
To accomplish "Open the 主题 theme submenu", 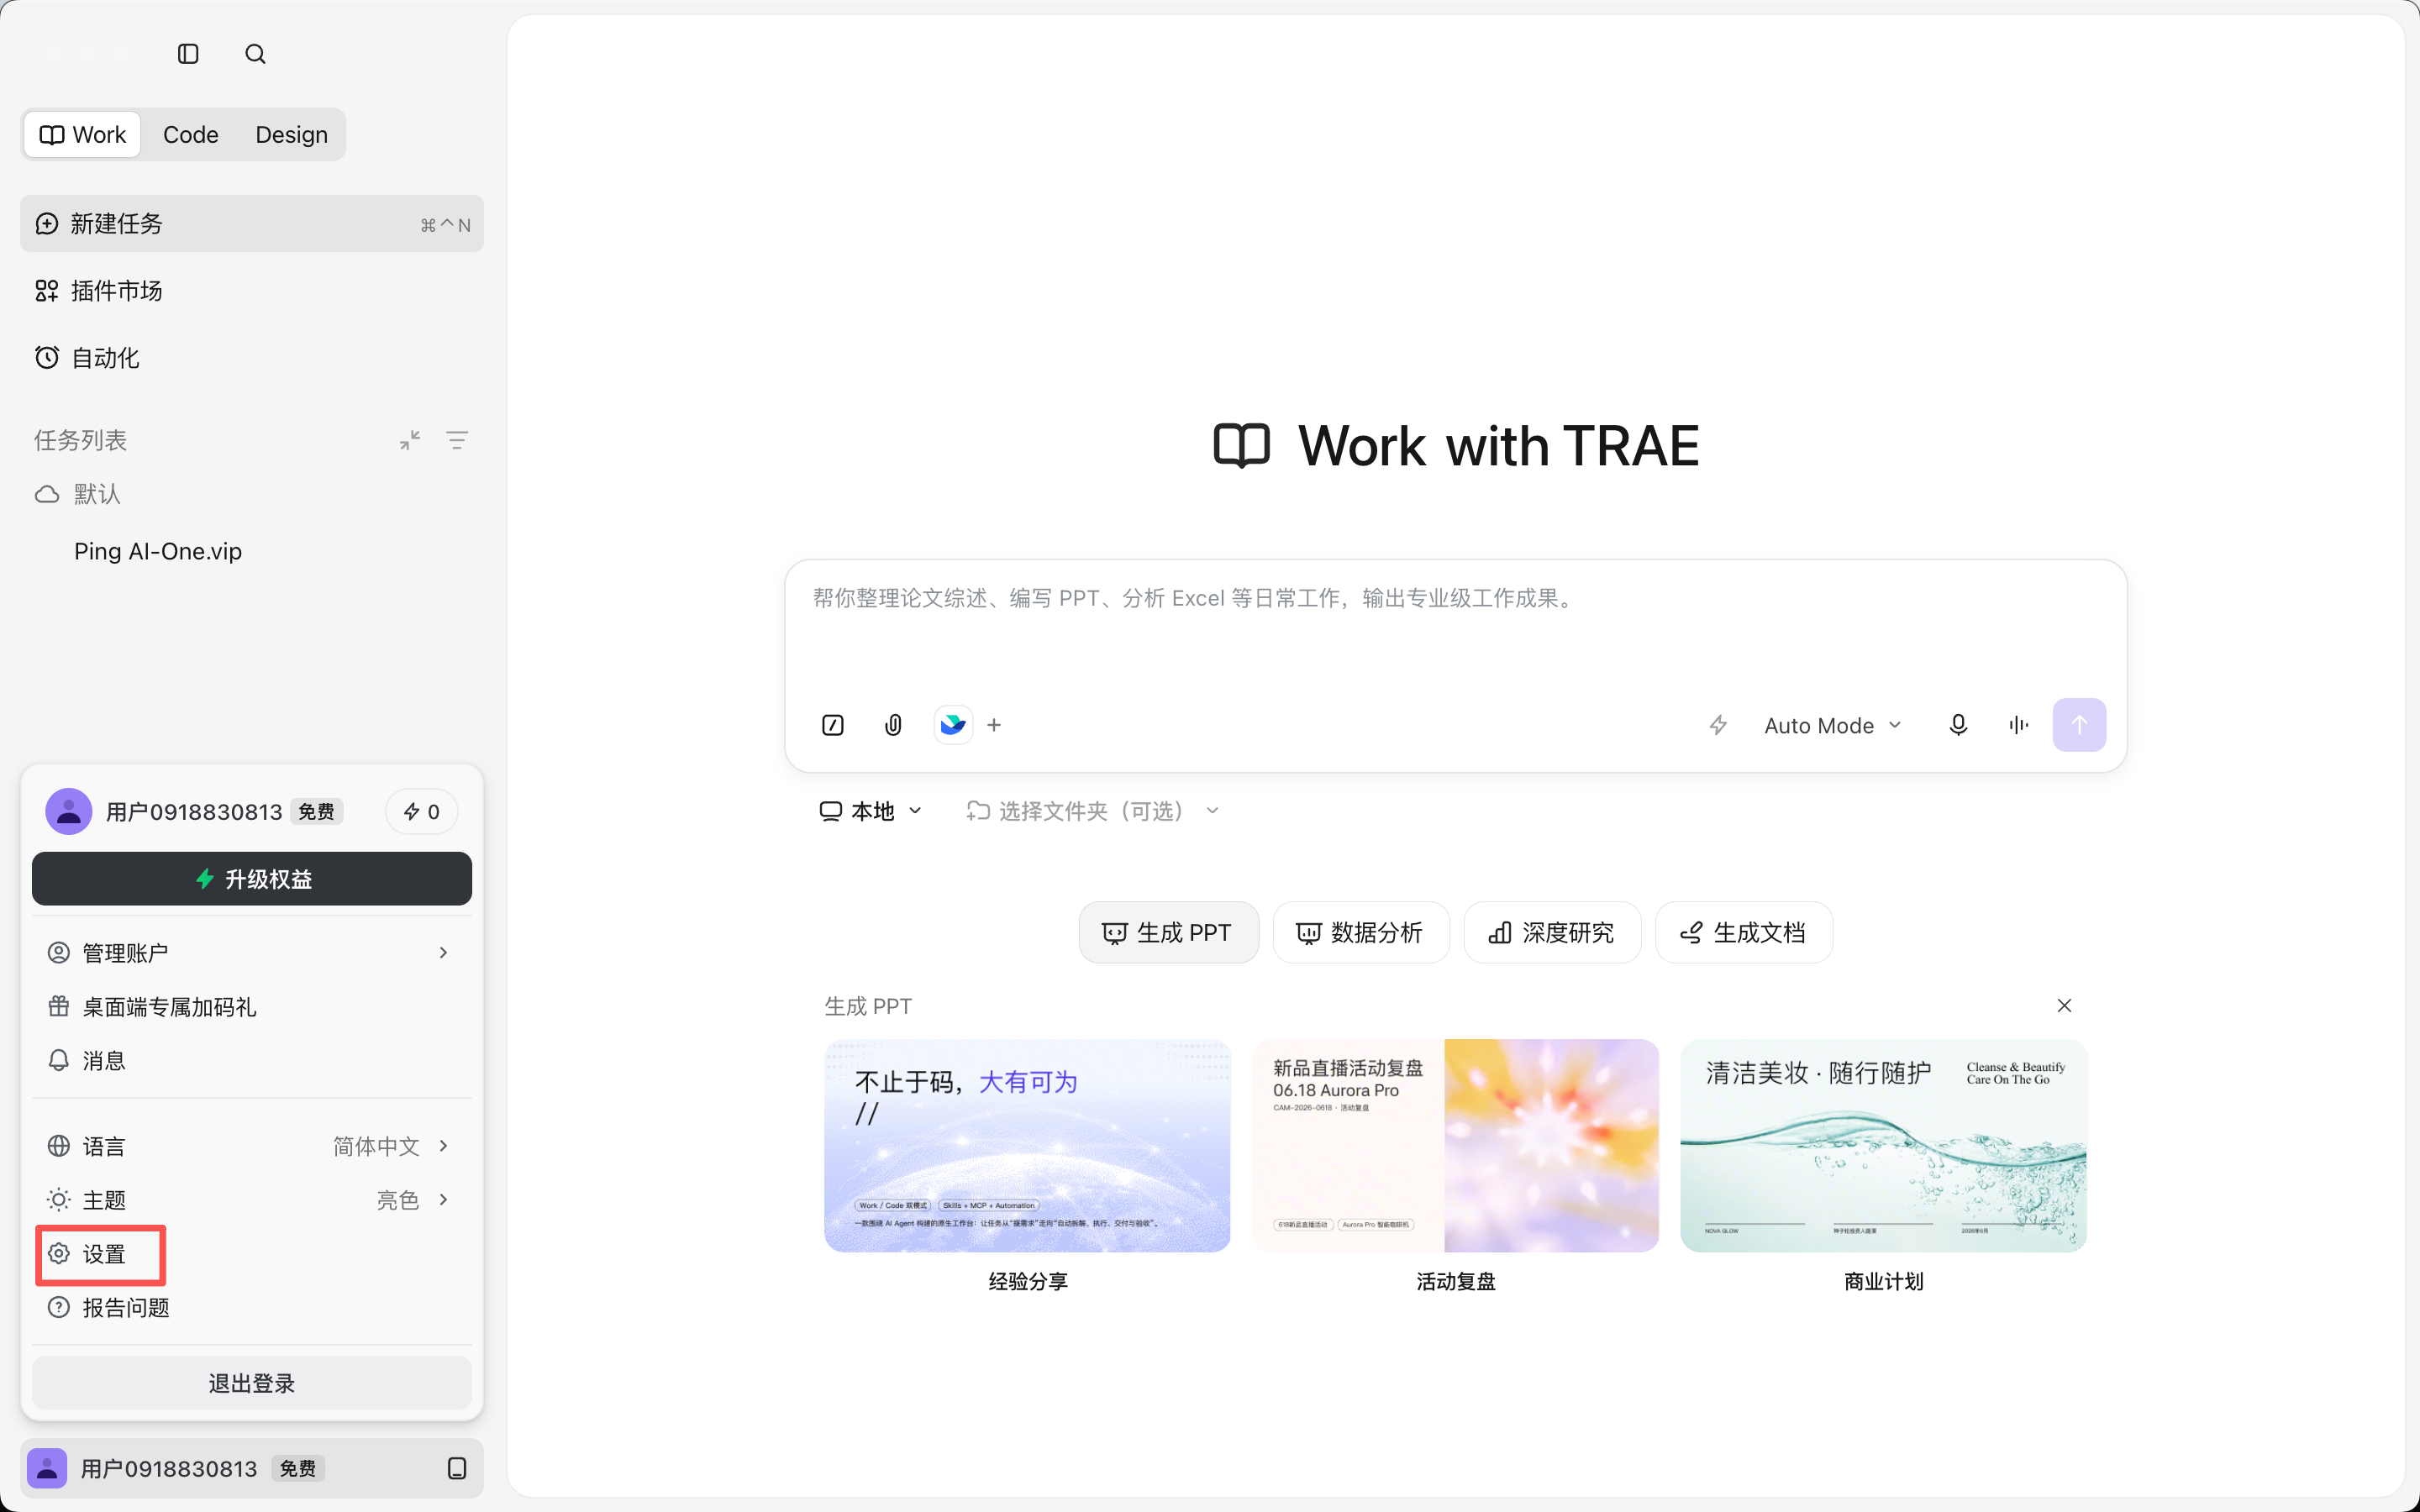I will coord(252,1199).
